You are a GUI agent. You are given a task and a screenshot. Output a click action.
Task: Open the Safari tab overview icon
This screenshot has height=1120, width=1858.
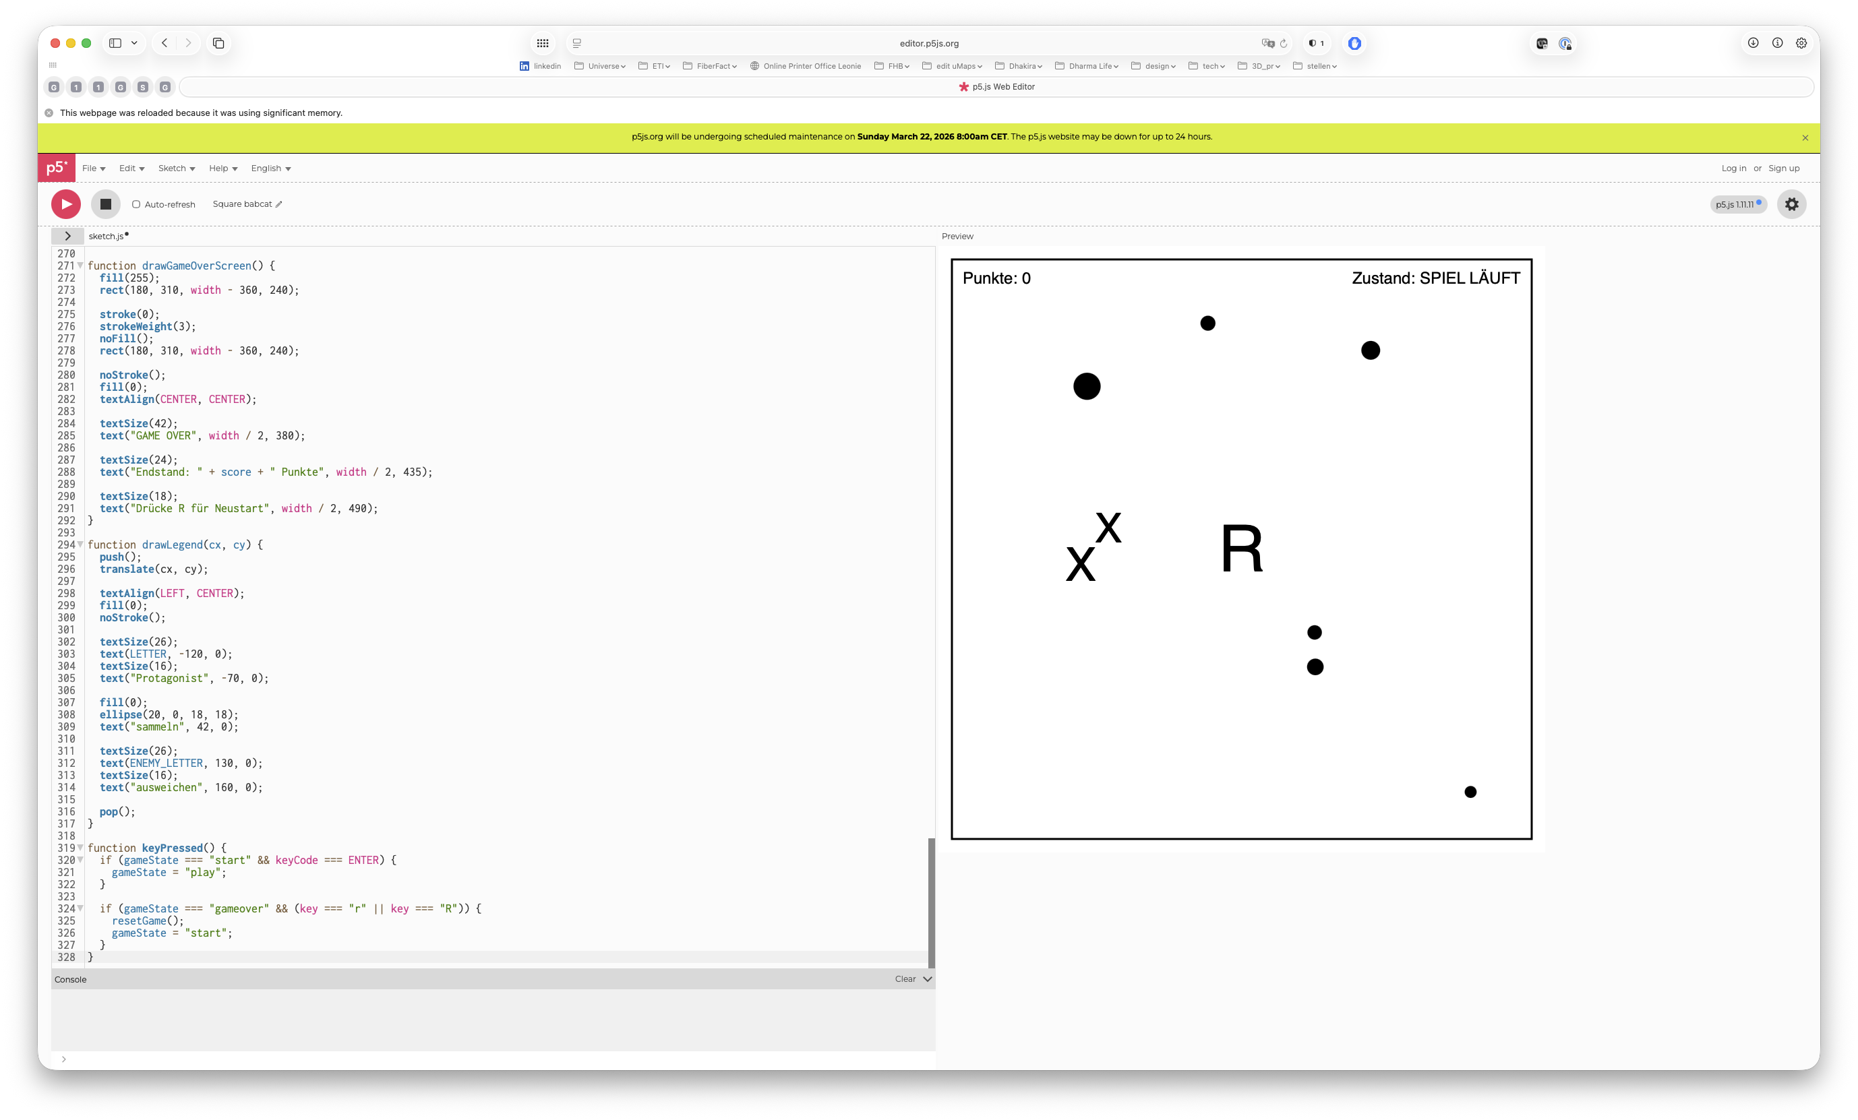pyautogui.click(x=218, y=43)
